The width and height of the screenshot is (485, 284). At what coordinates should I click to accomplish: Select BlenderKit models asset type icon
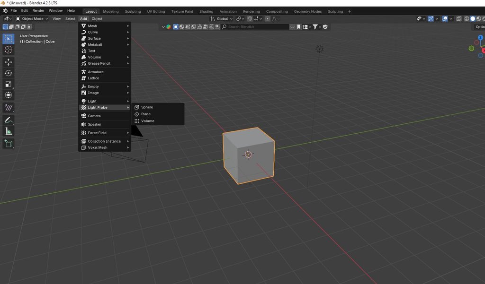click(x=176, y=27)
